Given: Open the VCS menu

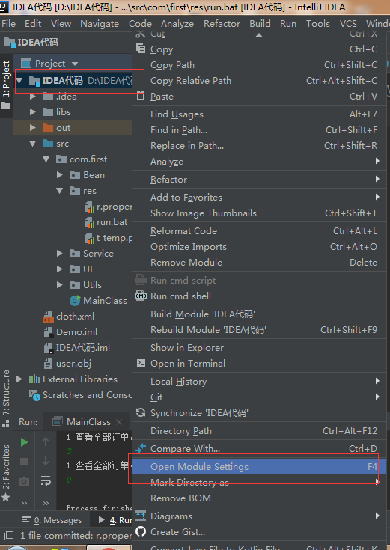Looking at the screenshot, I should pyautogui.click(x=348, y=24).
